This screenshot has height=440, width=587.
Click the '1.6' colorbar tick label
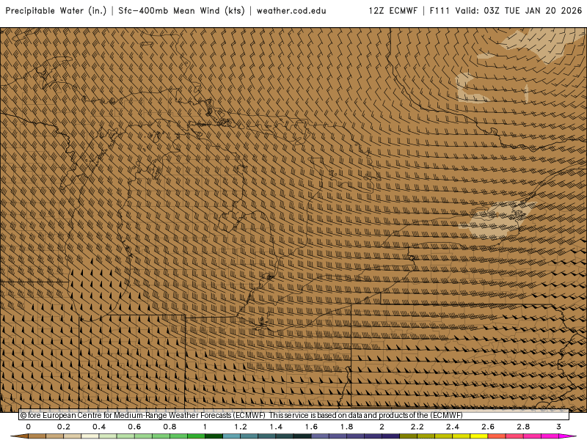311,427
